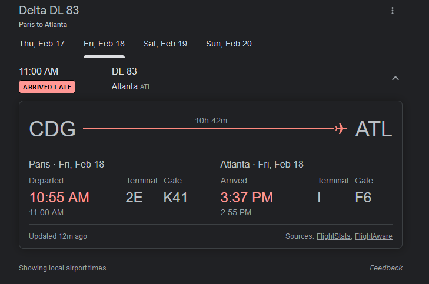The image size is (429, 284).
Task: Collapse the DL 83 flight details chevron
Action: pyautogui.click(x=395, y=78)
